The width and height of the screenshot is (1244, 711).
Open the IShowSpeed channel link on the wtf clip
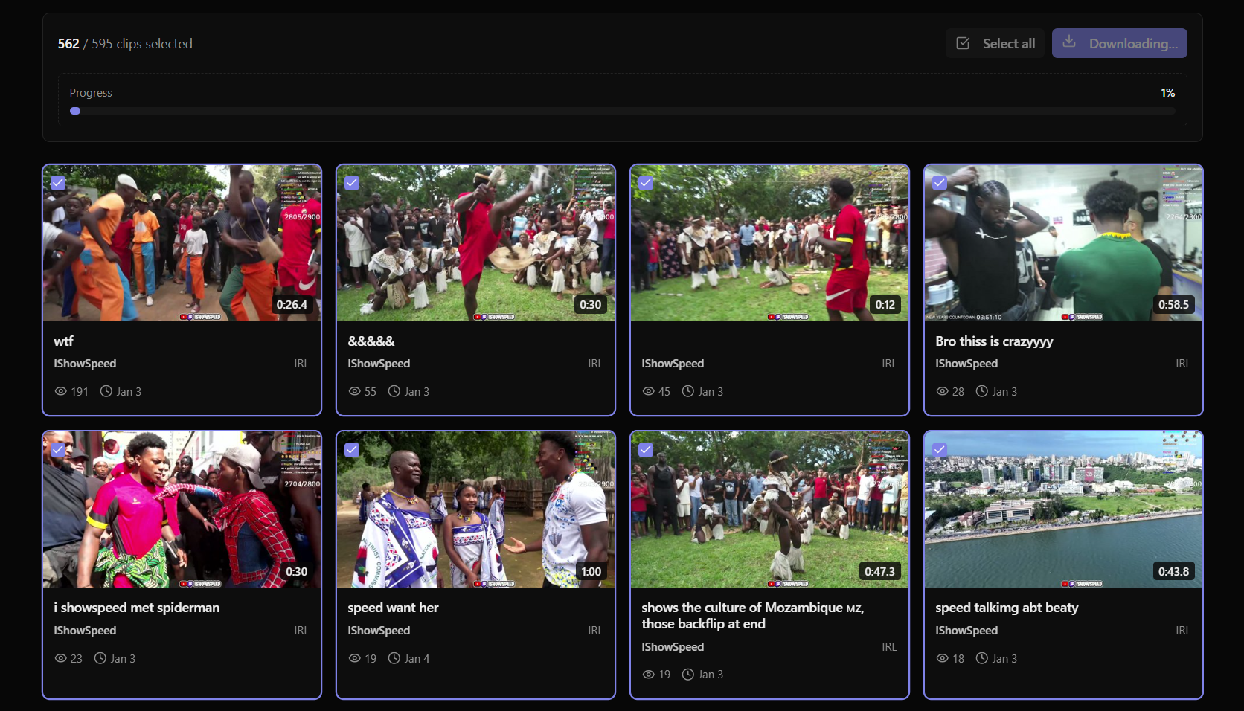[85, 363]
